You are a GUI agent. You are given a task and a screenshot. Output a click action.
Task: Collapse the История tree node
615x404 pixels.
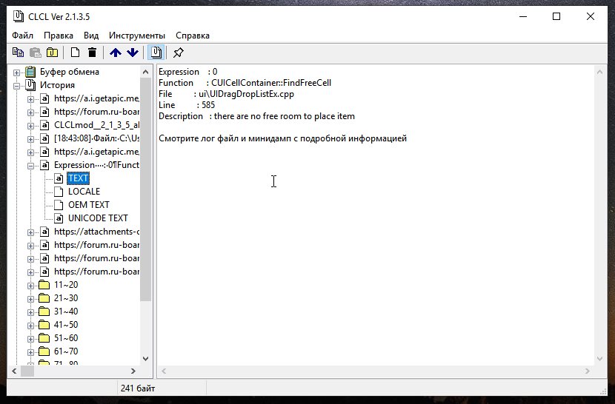(17, 86)
